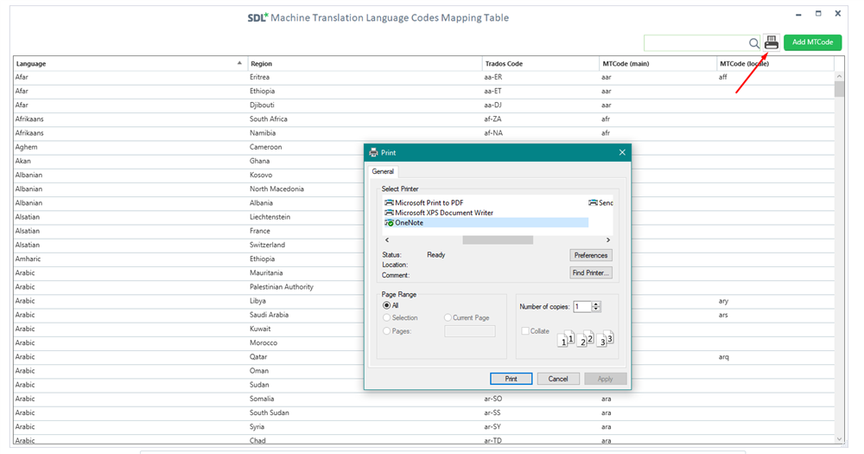
Task: Select the Afar Eritrea row
Action: tap(423, 77)
